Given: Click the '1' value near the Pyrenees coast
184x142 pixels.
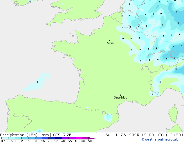Looking at the screenshot, I should 108,119.
